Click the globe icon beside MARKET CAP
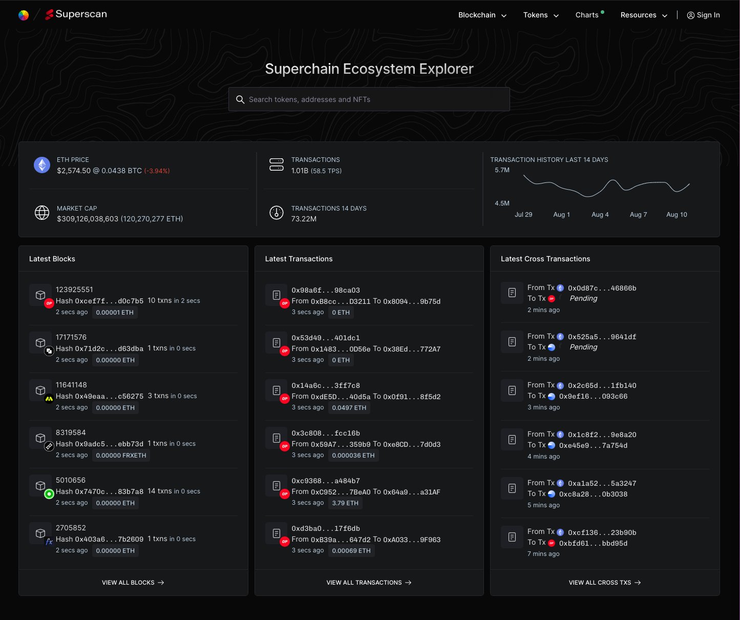This screenshot has width=740, height=620. [41, 213]
